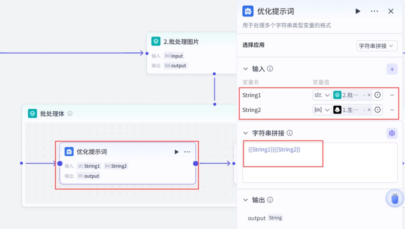
Task: Open the 字符串拼接 application dropdown
Action: coord(377,45)
